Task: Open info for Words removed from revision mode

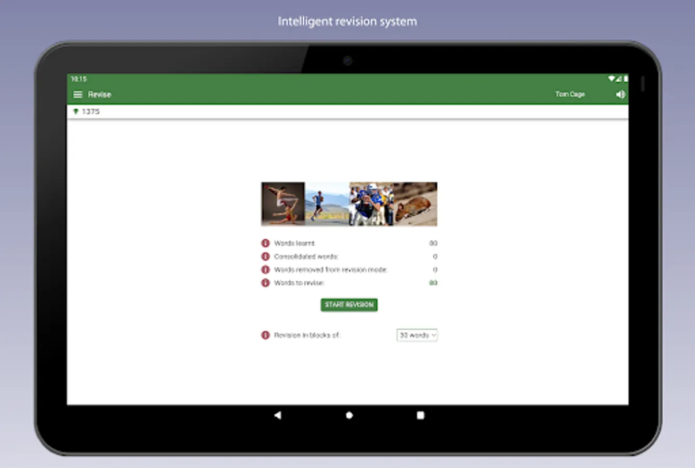Action: point(265,269)
